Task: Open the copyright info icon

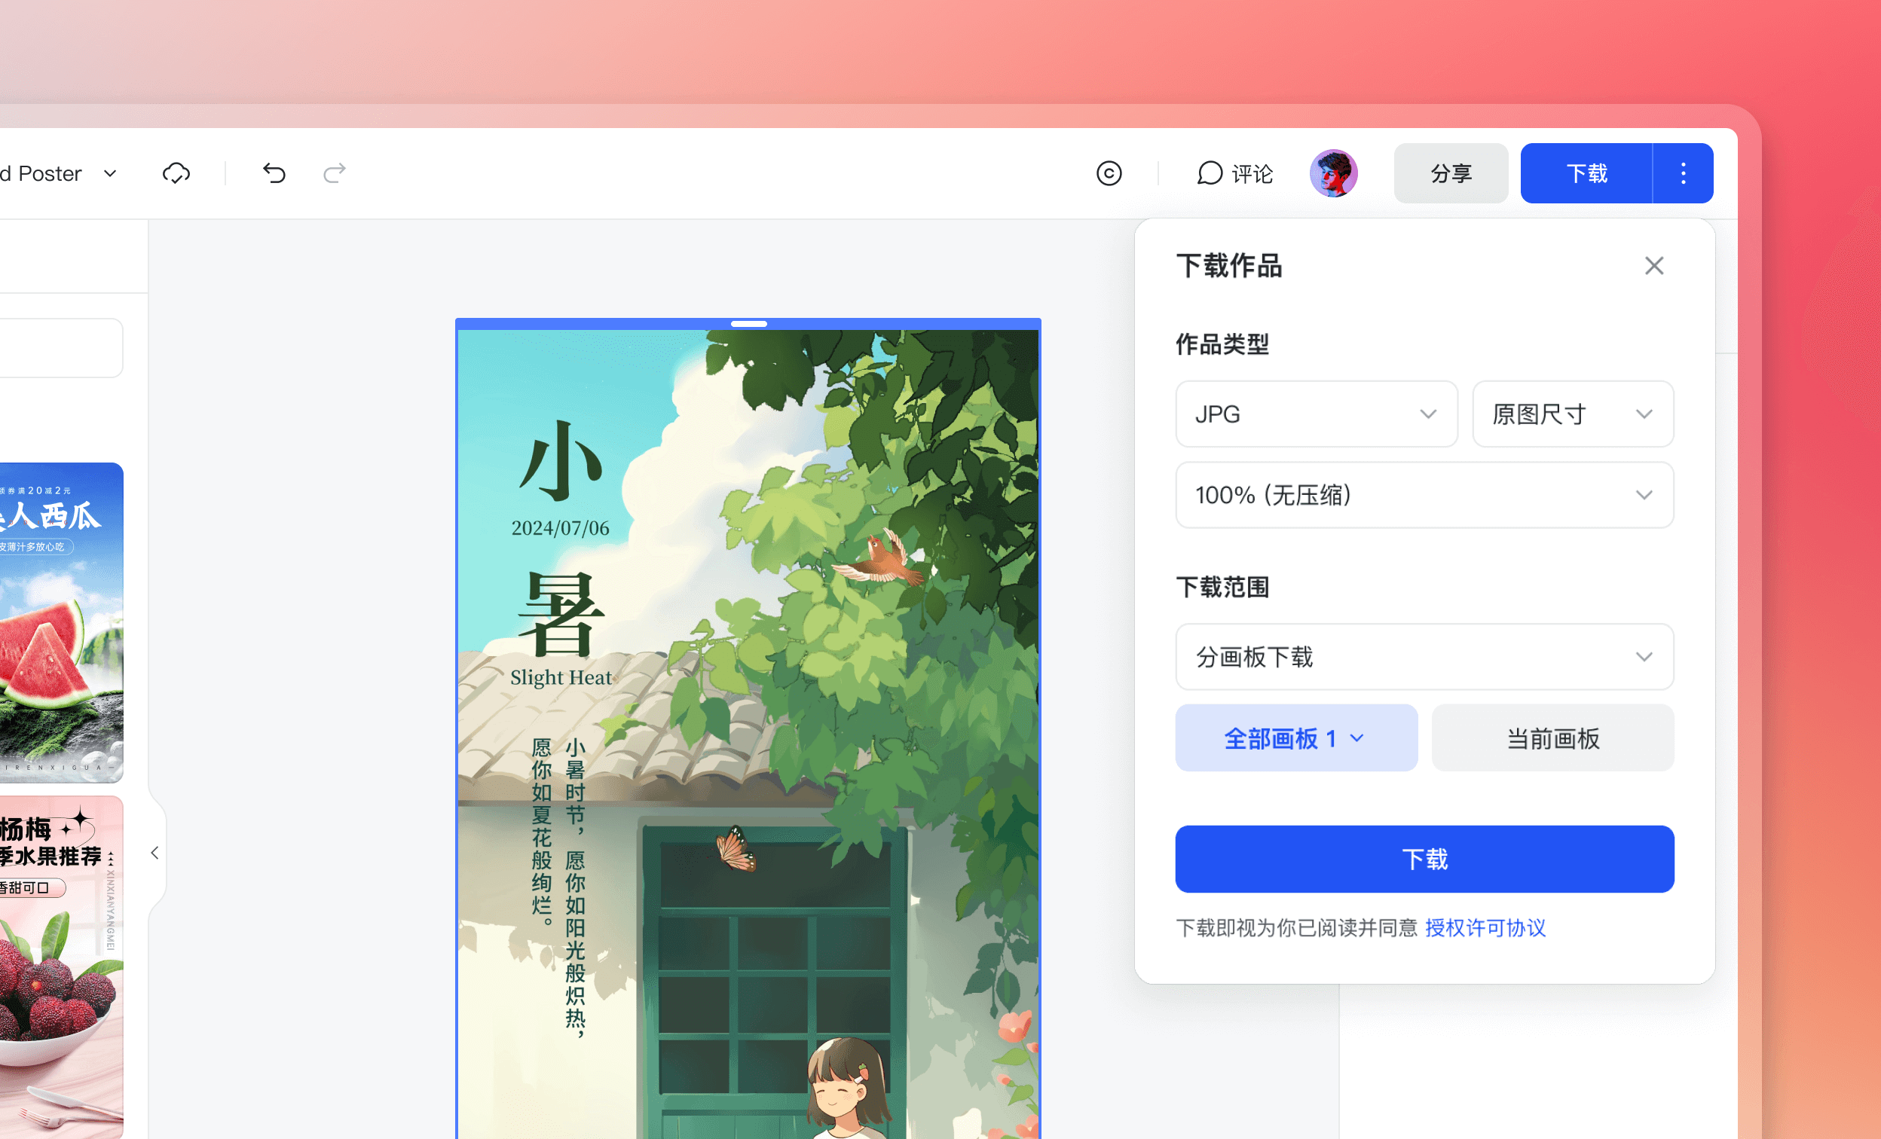Action: pyautogui.click(x=1109, y=173)
